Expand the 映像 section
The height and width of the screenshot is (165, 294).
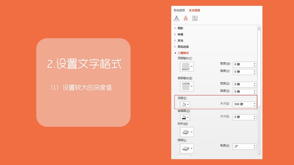(x=180, y=35)
